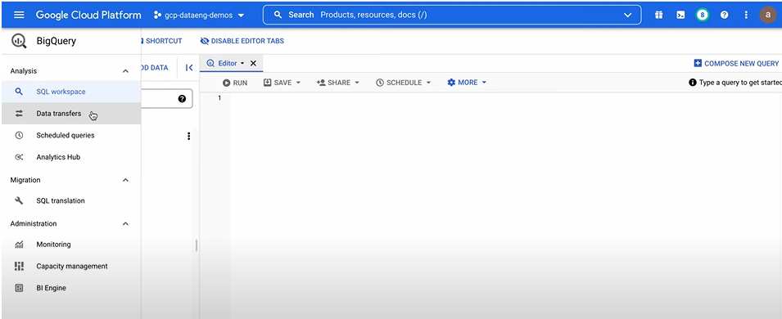The width and height of the screenshot is (782, 319).
Task: Click the explorer panel resize handle
Action: pos(196,245)
